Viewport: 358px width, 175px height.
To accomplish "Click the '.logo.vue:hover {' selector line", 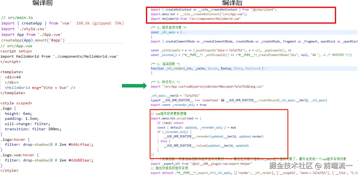I will point(20,155).
